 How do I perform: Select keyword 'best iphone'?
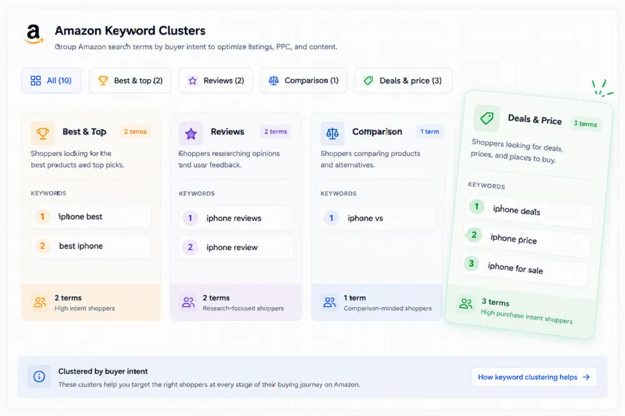point(91,246)
